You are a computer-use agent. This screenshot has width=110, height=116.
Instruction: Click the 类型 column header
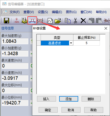pyautogui.click(x=57, y=38)
